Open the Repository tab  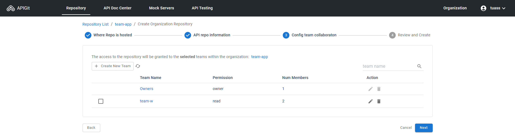76,8
